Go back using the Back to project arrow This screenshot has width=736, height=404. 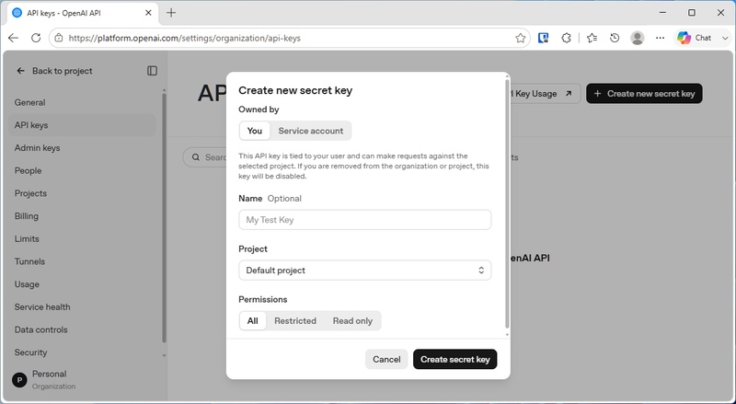click(20, 71)
